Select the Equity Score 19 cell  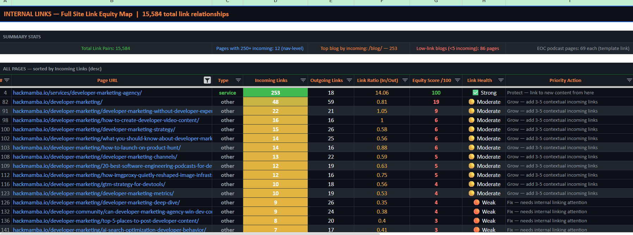point(436,102)
